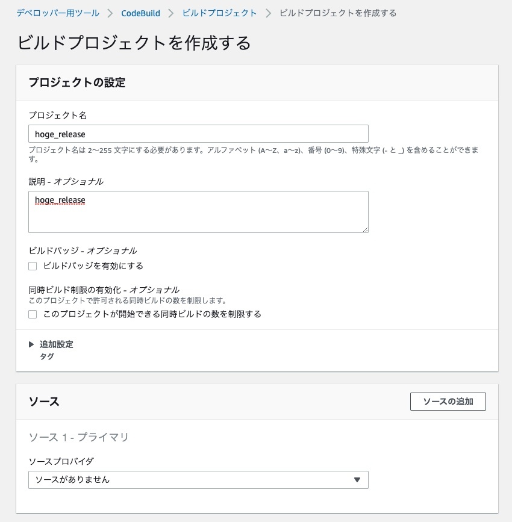Click the source provider dropdown arrow
The height and width of the screenshot is (522, 512).
(x=357, y=480)
